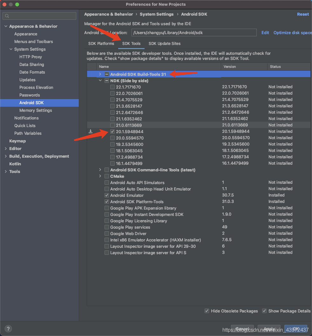Click the Cancel button
This screenshot has height=336, width=312.
(x=242, y=329)
